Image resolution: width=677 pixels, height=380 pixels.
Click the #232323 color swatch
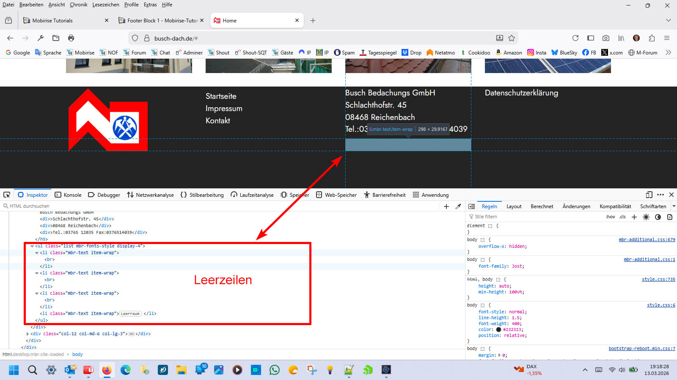click(498, 330)
